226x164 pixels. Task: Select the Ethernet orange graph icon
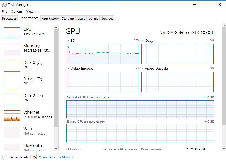(12, 116)
